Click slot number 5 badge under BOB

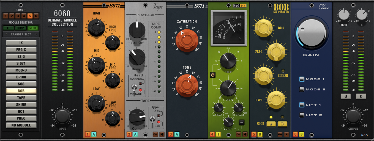[254, 134]
